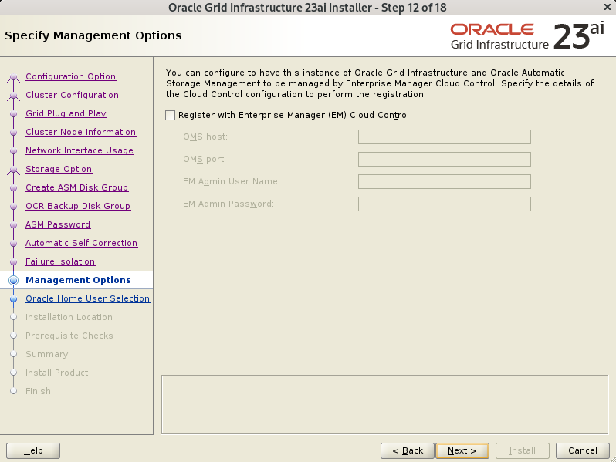Open the Cluster Configuration step

(73, 95)
